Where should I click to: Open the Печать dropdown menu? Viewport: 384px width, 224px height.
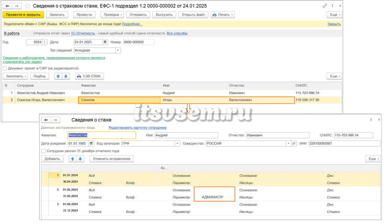pyautogui.click(x=222, y=15)
